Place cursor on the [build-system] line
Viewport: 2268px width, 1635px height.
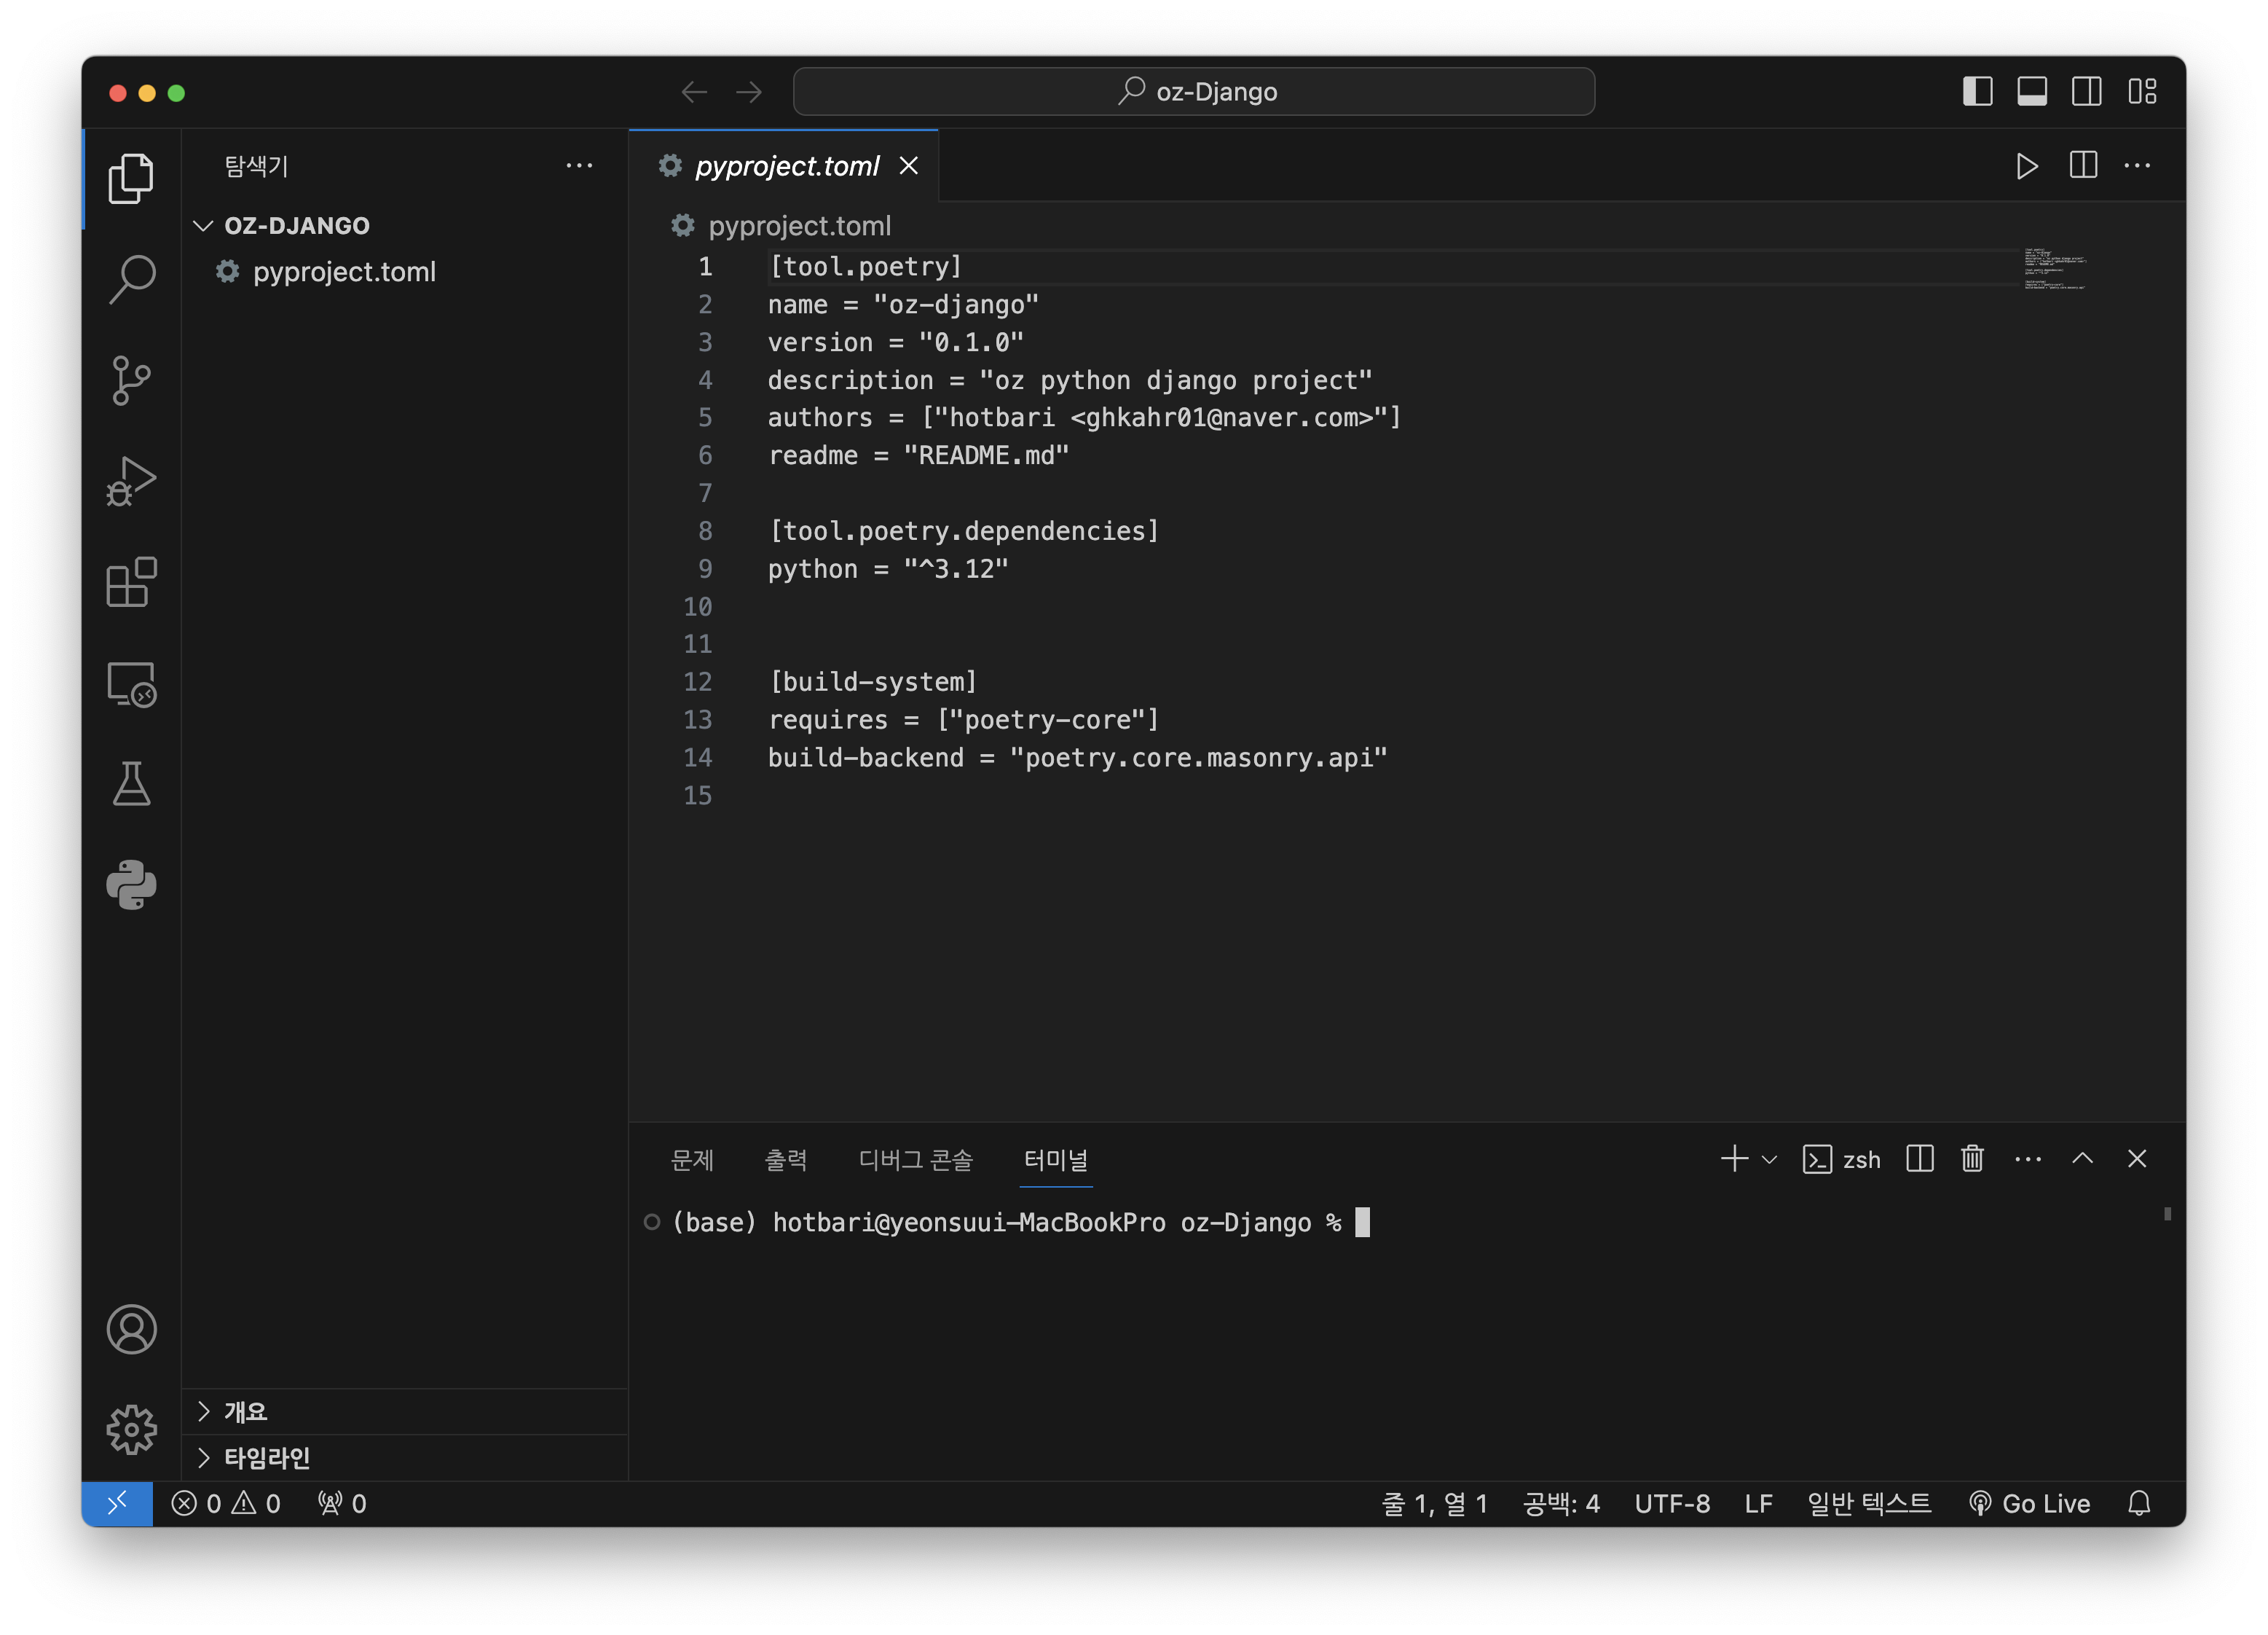point(873,681)
